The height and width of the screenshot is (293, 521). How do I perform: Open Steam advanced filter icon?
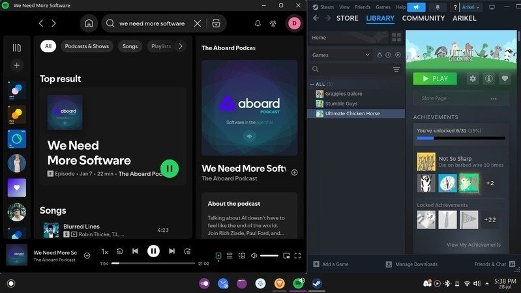pos(396,69)
